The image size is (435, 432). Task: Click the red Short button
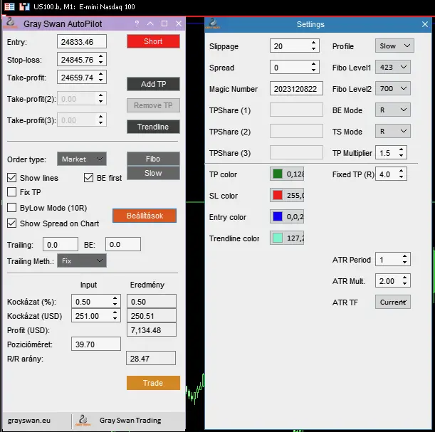[153, 41]
